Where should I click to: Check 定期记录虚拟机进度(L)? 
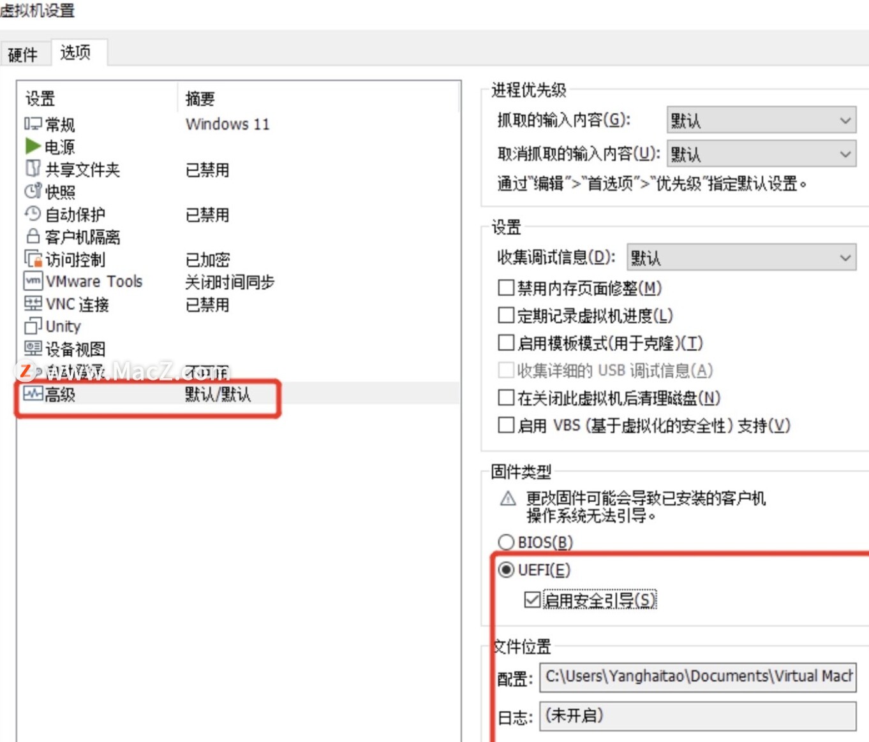pyautogui.click(x=506, y=315)
